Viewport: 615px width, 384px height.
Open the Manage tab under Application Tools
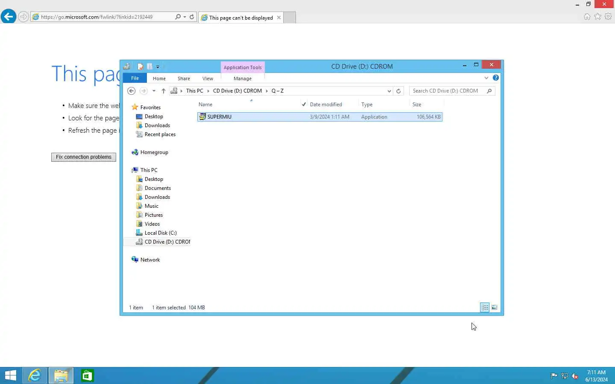[243, 79]
